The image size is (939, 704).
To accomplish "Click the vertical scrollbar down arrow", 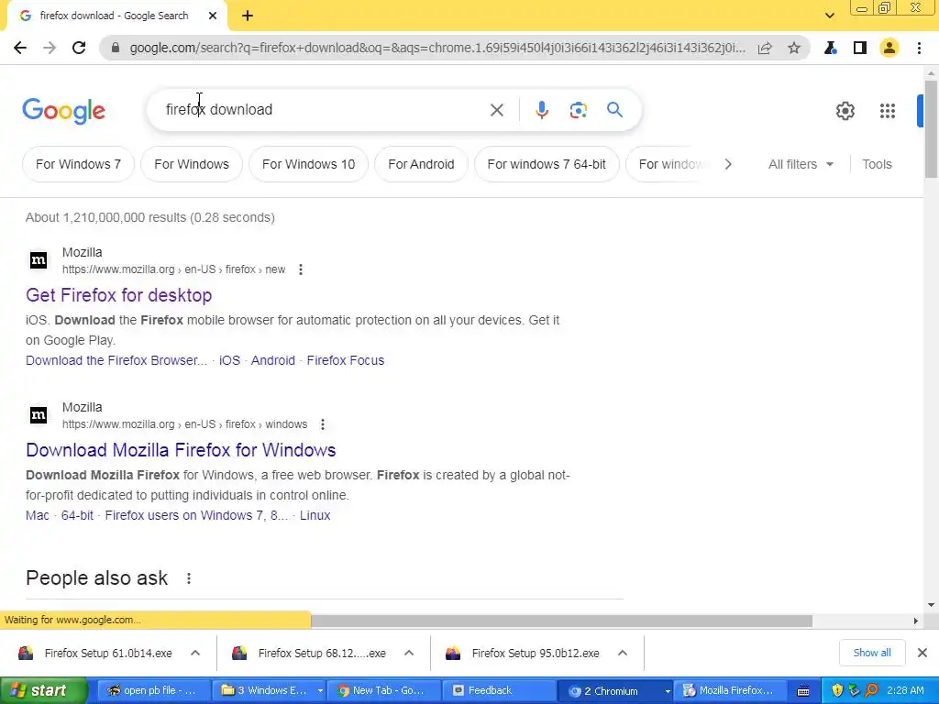I will click(x=931, y=605).
